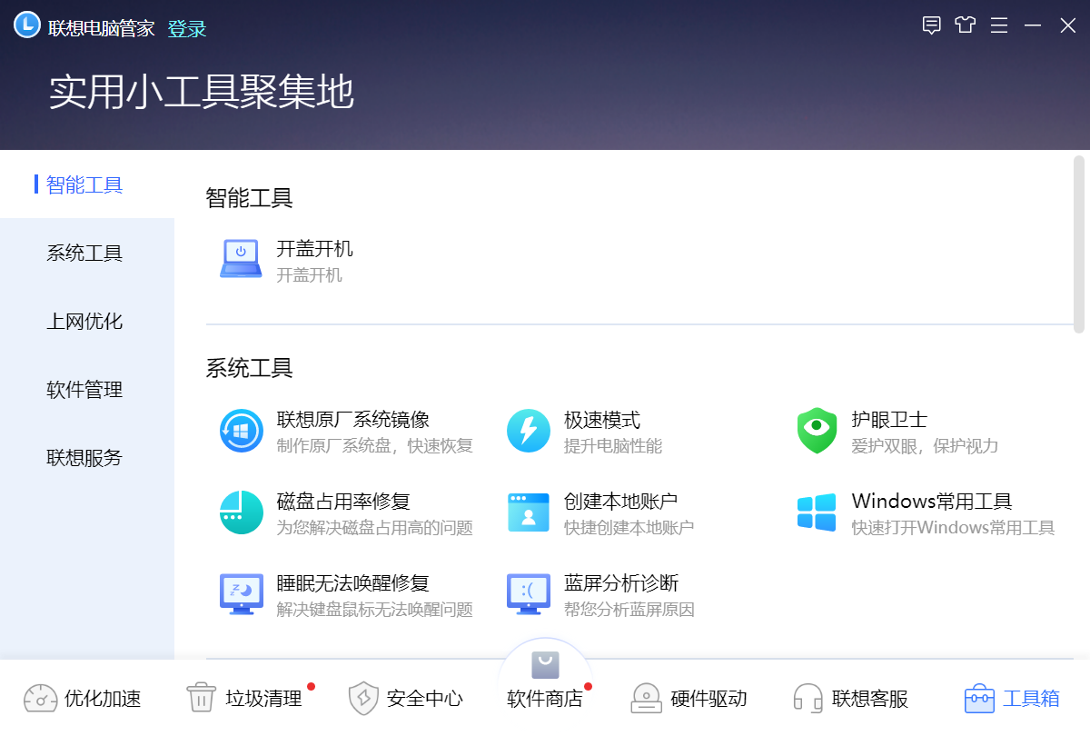Open the hamburger main menu icon

999,25
